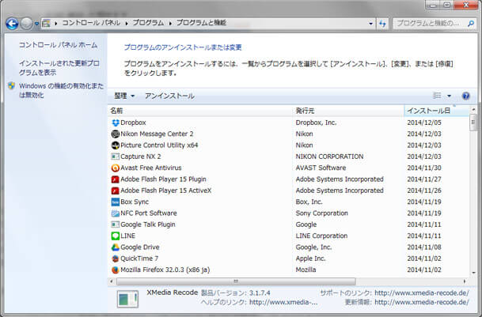Screen dimensions: 482x317
Task: Click the horizontal scrollbar thumb
Action: (x=236, y=281)
